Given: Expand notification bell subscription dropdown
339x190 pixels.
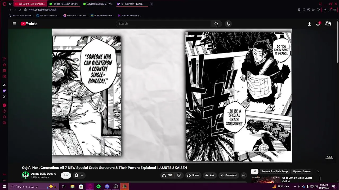Looking at the screenshot, I should 79,175.
